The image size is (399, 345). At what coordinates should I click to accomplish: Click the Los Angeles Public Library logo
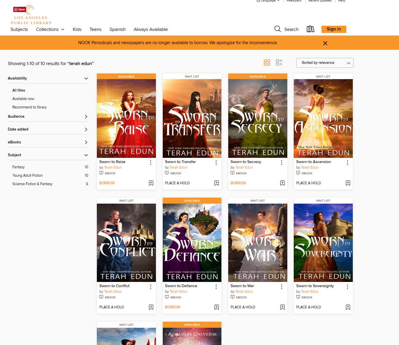tap(31, 15)
